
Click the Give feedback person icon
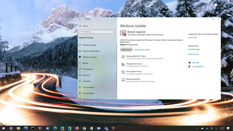click(190, 66)
